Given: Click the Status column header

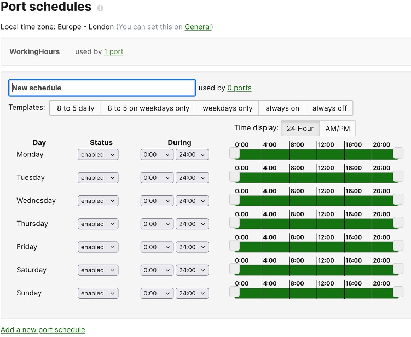Looking at the screenshot, I should tap(101, 143).
